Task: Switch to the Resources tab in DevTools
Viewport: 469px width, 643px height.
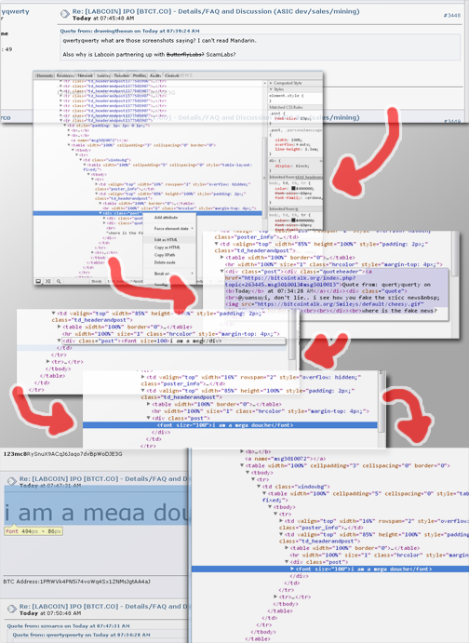Action: coord(65,75)
